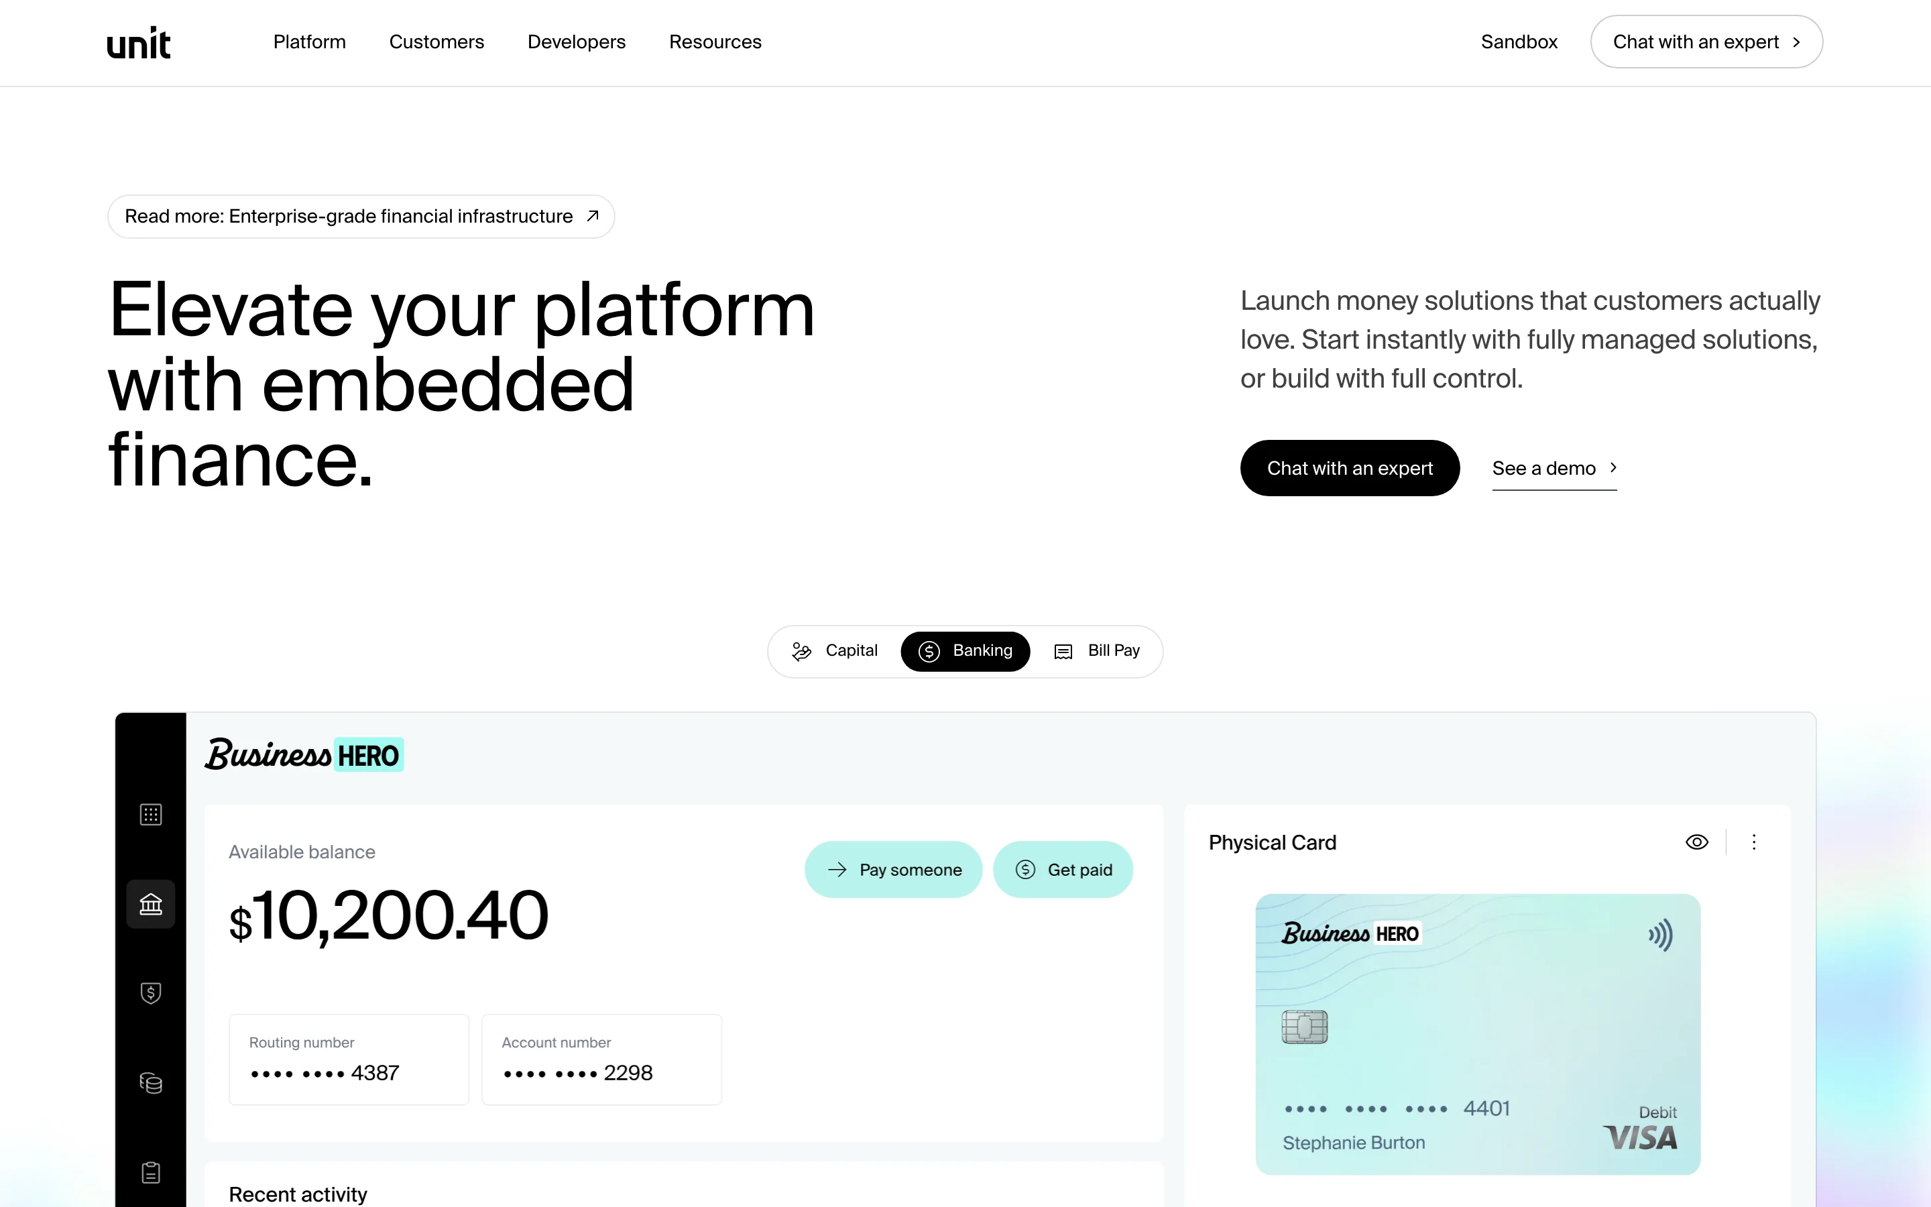Open the dashboard grid icon in sidebar
The image size is (1931, 1207).
coord(151,814)
